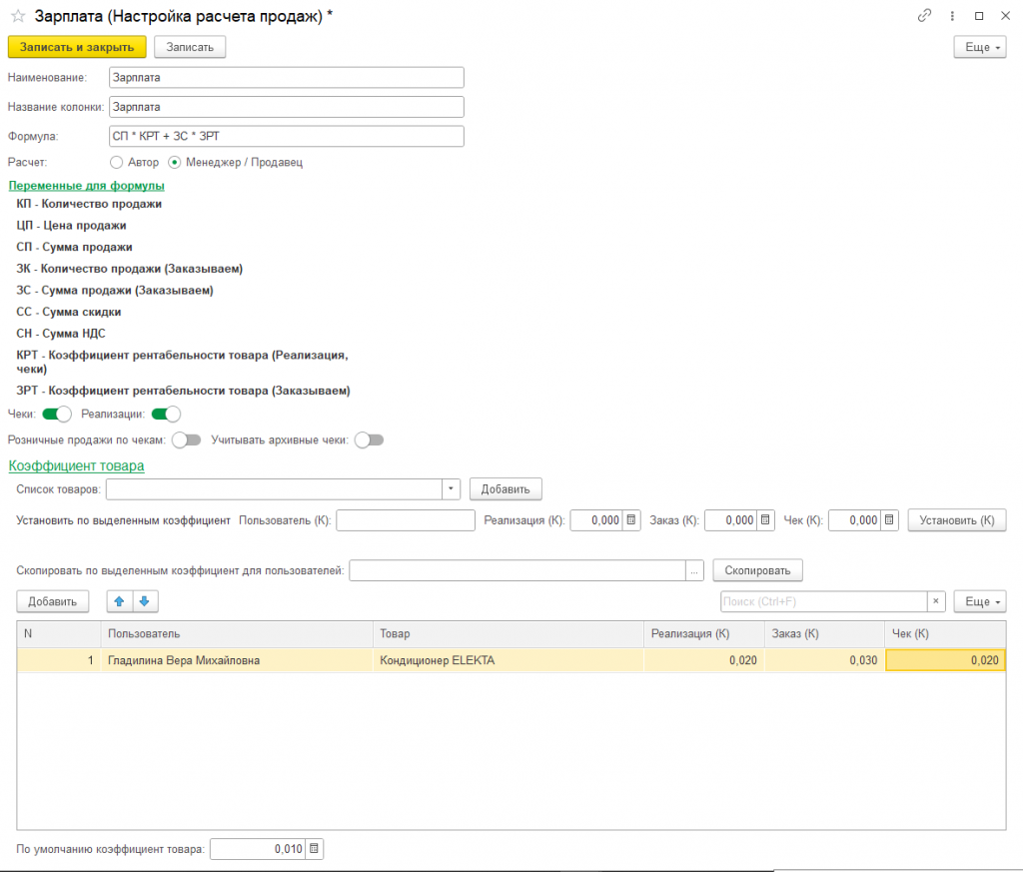This screenshot has width=1023, height=872.
Task: Add form to favorites with star icon
Action: [x=18, y=16]
